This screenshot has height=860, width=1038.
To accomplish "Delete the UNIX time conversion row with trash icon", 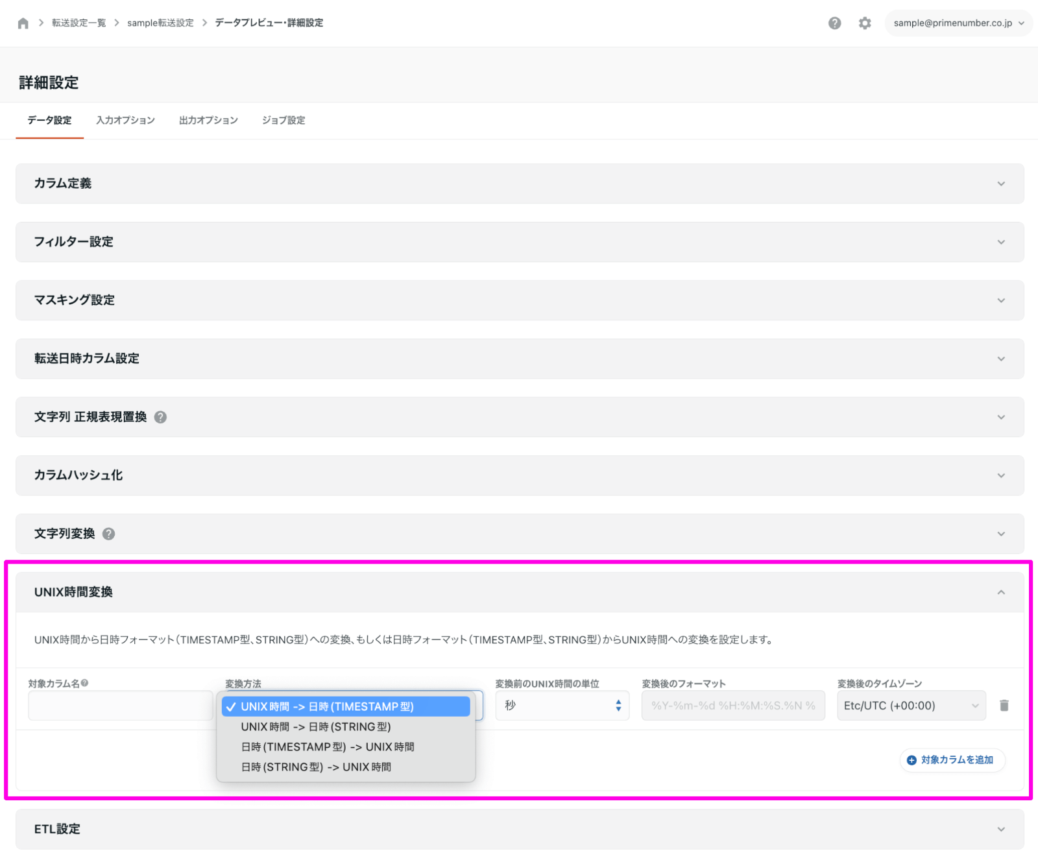I will pos(1004,706).
